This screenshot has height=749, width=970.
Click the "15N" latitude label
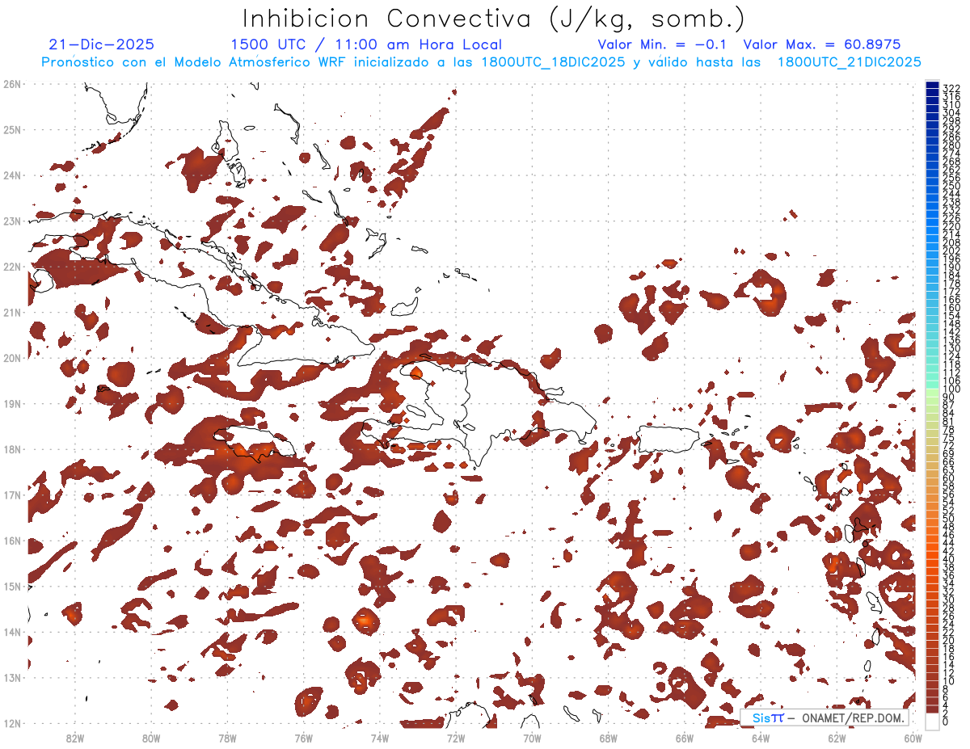click(12, 586)
